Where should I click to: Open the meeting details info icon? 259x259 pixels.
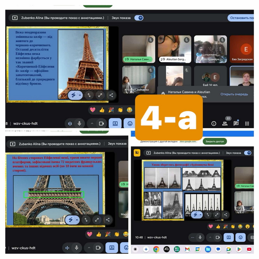click(x=214, y=123)
